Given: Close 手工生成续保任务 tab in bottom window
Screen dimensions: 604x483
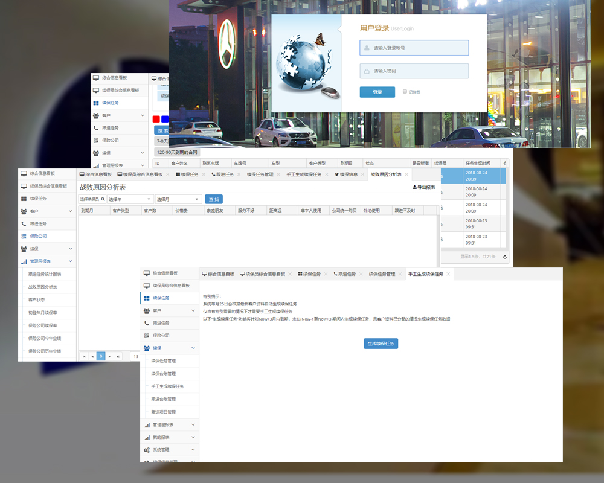Looking at the screenshot, I should (x=448, y=274).
